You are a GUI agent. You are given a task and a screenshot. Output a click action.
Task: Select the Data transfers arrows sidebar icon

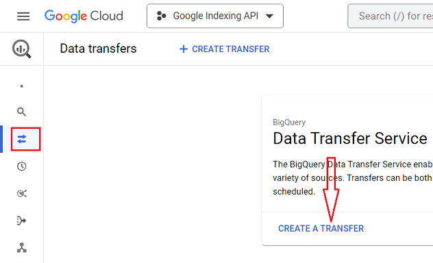[22, 139]
